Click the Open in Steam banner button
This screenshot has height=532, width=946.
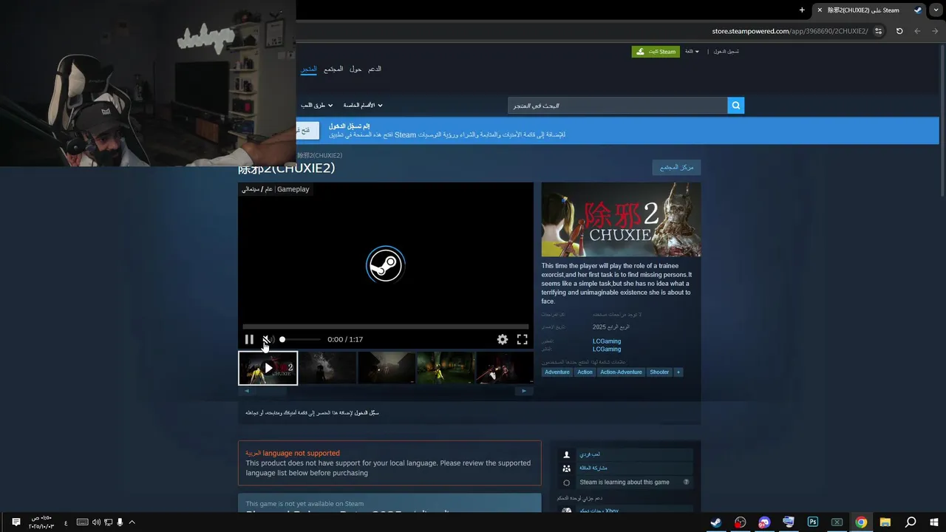pyautogui.click(x=308, y=130)
